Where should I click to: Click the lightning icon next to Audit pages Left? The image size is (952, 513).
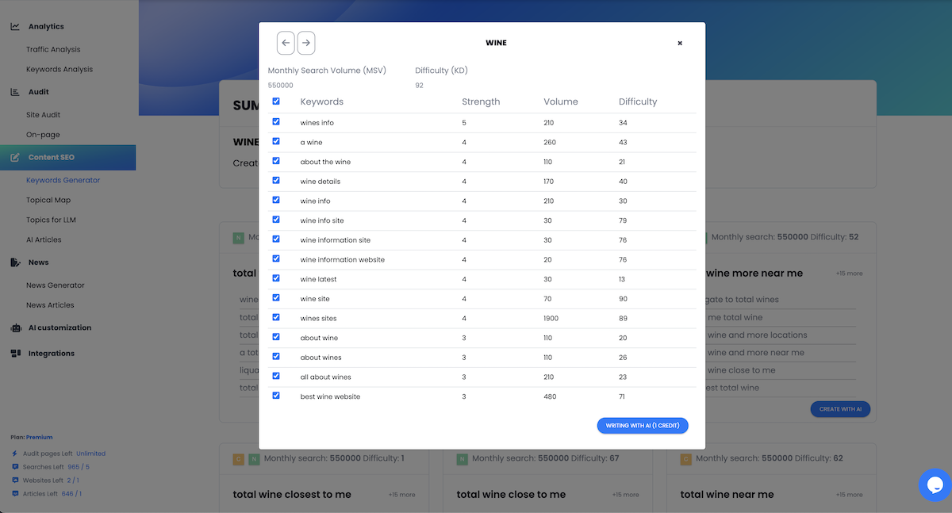point(14,454)
